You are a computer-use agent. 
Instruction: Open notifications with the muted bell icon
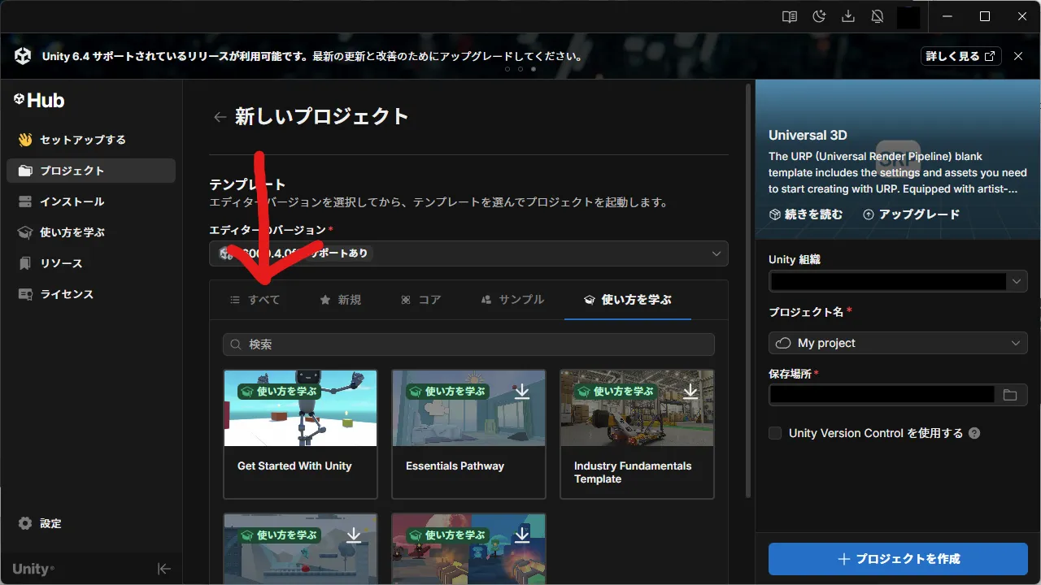(x=878, y=16)
